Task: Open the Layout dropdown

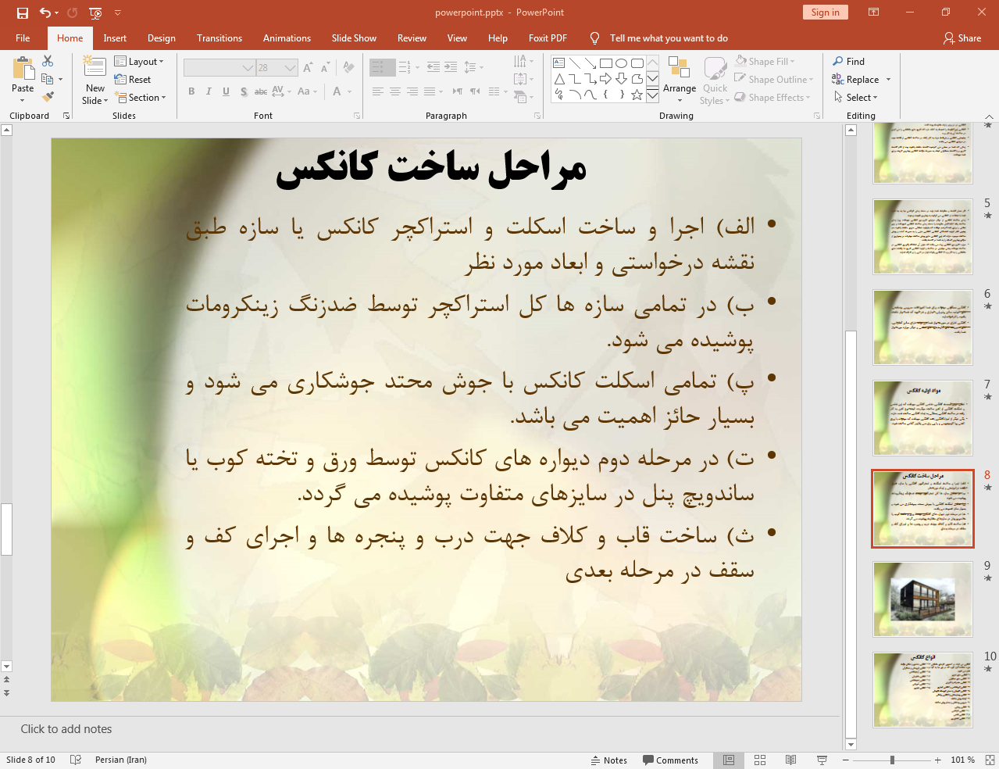Action: coord(139,61)
